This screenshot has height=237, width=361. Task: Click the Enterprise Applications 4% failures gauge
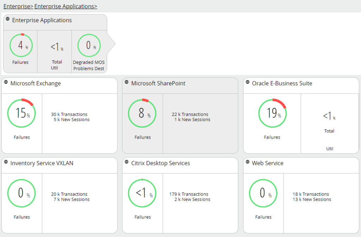point(21,45)
